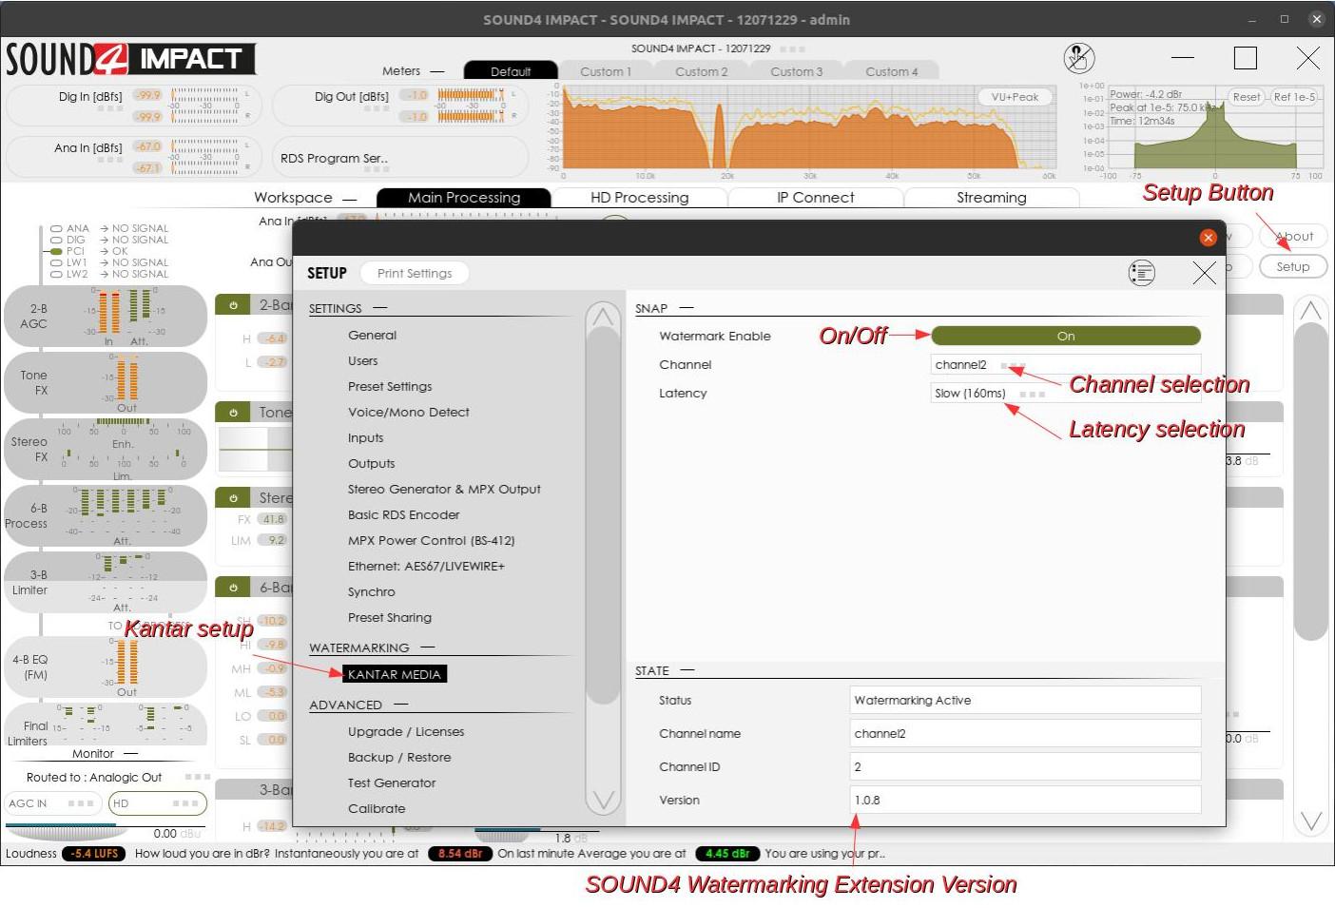Viewport: 1335px width, 908px height.
Task: Open the Tone FX processing block
Action: point(106,383)
